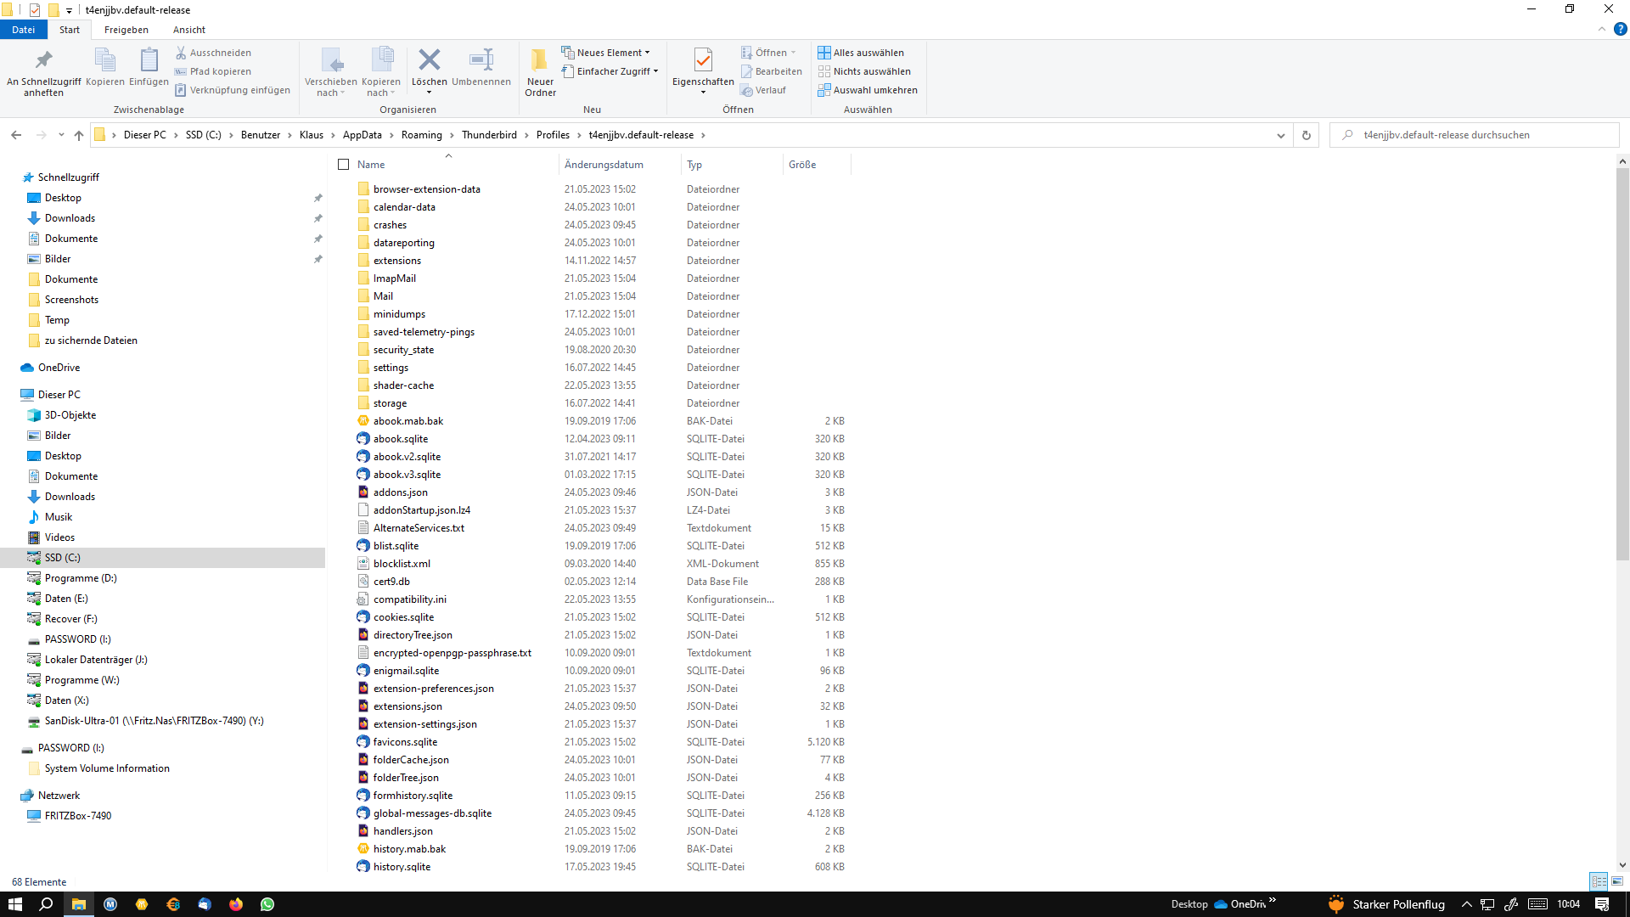Open the Neues Element dropdown
The image size is (1630, 917).
coord(606,53)
